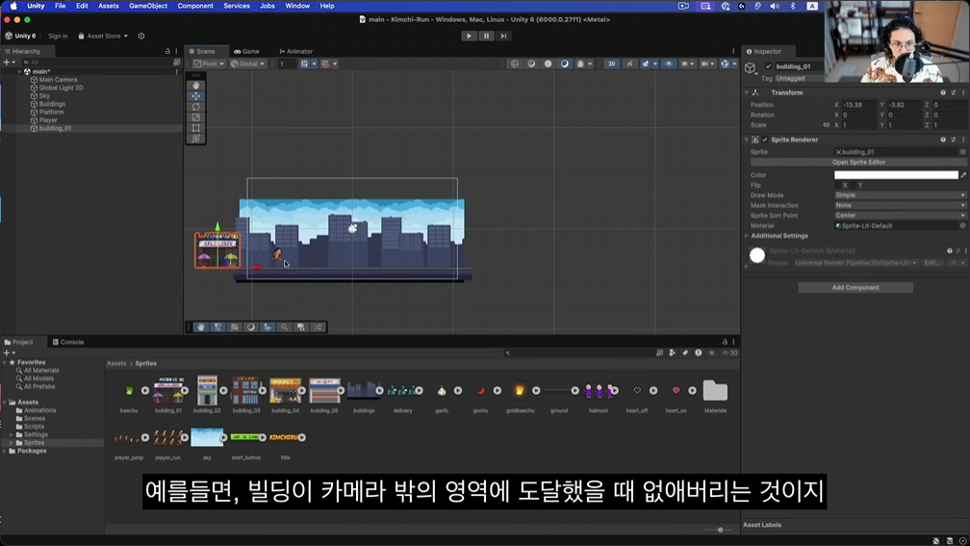Screen dimensions: 970x546
Task: Click the Sprite field object picker icon
Action: [962, 152]
